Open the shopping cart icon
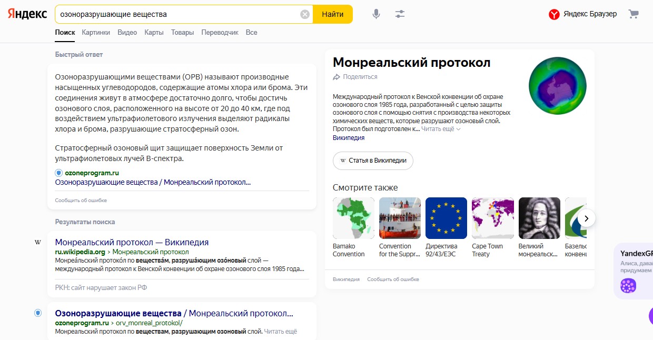653x340 pixels. click(x=634, y=14)
